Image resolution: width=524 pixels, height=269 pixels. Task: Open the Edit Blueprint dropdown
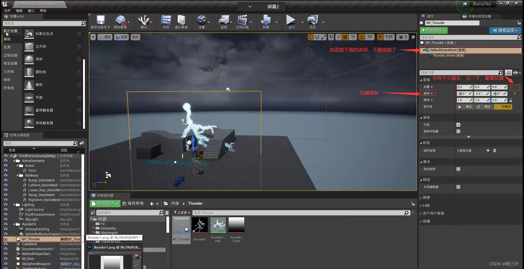point(505,30)
